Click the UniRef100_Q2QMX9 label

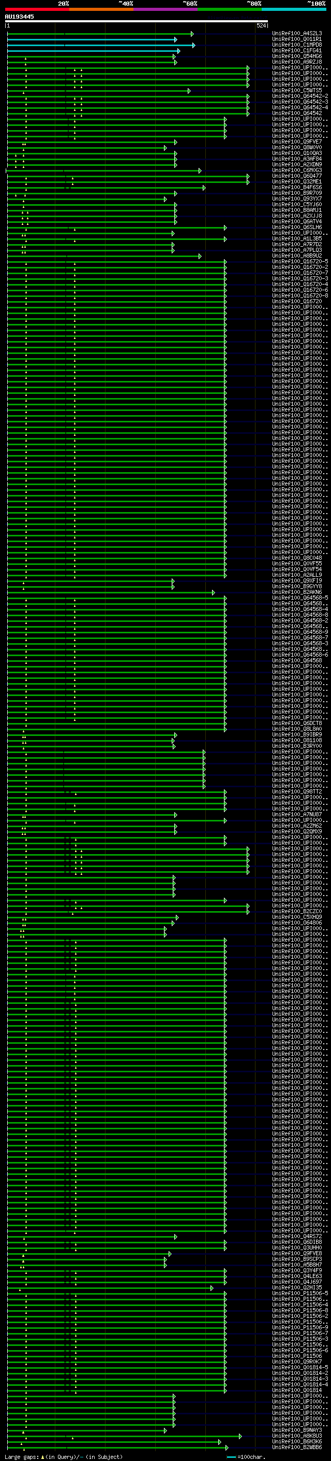point(297,831)
